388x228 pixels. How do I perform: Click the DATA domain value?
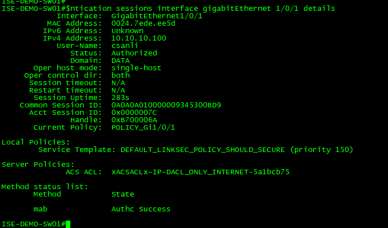121,61
